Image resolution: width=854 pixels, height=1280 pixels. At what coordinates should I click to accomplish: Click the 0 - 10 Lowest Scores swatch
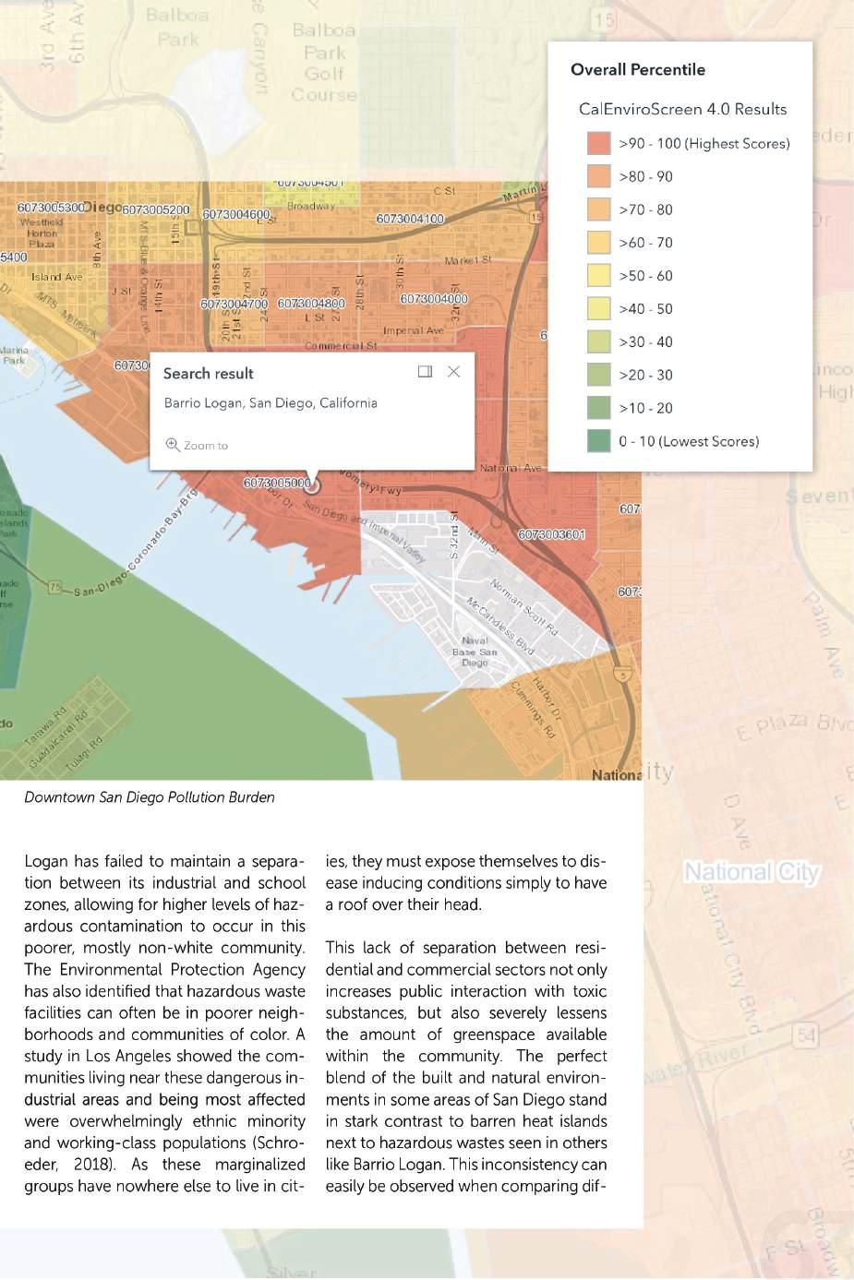click(x=599, y=441)
